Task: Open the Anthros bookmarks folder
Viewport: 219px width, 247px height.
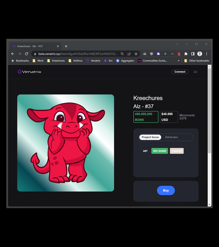Action: (x=76, y=61)
